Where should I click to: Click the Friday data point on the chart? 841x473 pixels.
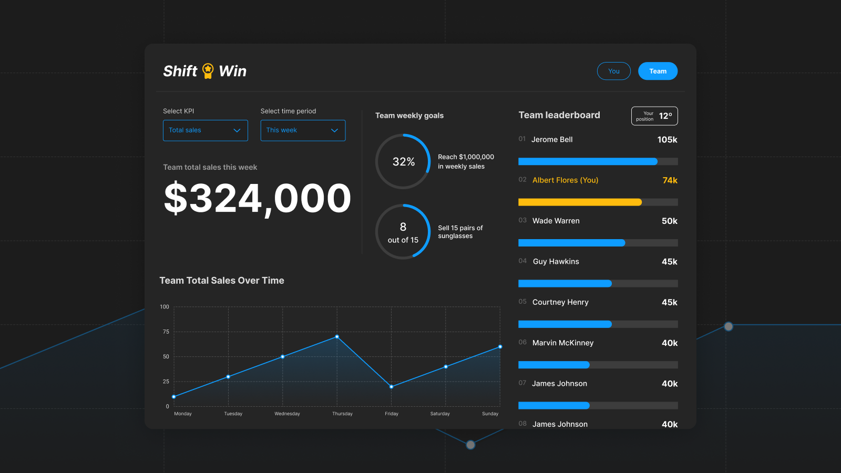[x=391, y=387]
